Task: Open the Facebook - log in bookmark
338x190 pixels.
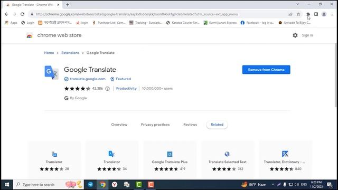Action: tap(257, 23)
